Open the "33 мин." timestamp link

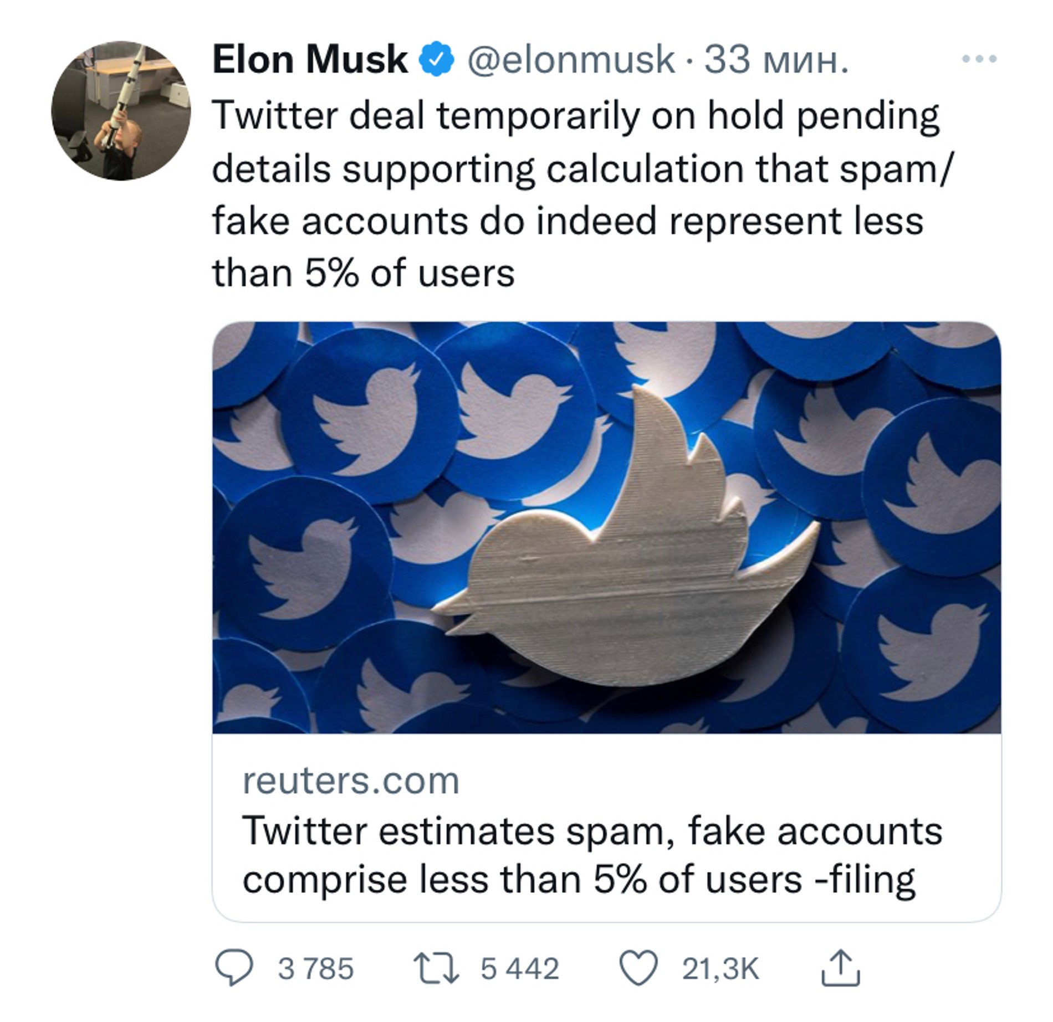pos(776,59)
